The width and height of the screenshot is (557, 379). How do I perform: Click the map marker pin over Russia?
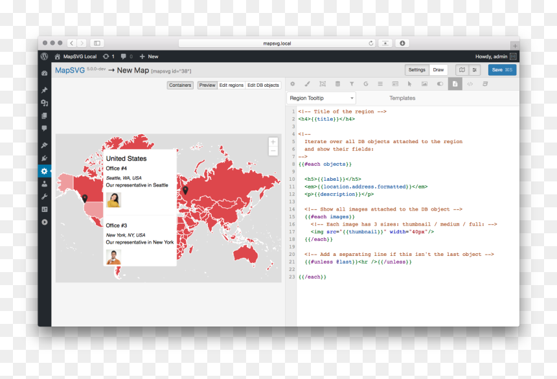[185, 190]
